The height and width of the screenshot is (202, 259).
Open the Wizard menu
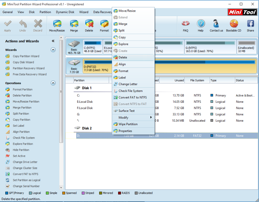coord(84,12)
